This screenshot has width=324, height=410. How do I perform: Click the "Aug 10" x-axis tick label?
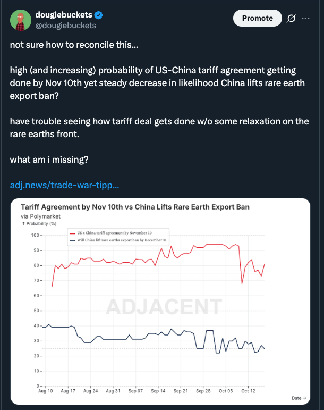coord(46,391)
